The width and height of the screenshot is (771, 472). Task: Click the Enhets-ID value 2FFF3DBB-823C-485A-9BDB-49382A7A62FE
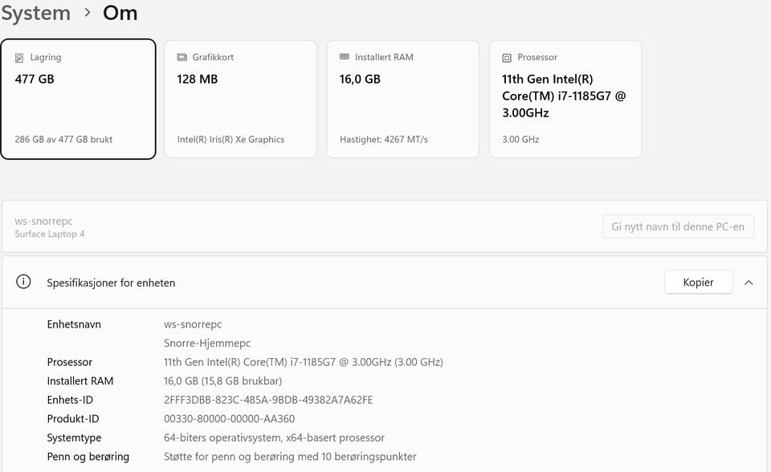pyautogui.click(x=268, y=400)
